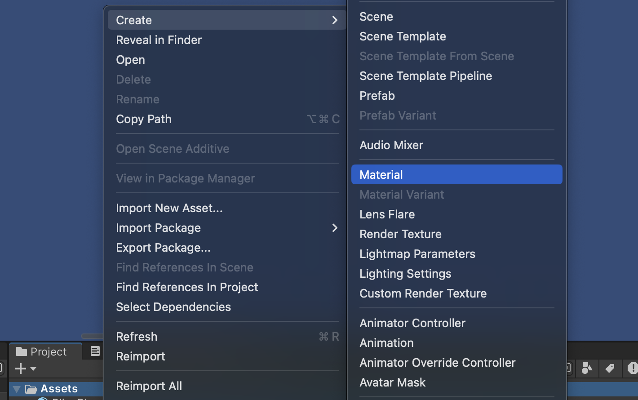The width and height of the screenshot is (638, 400).
Task: Open the dropdown arrow next to plus
Action: pyautogui.click(x=33, y=369)
